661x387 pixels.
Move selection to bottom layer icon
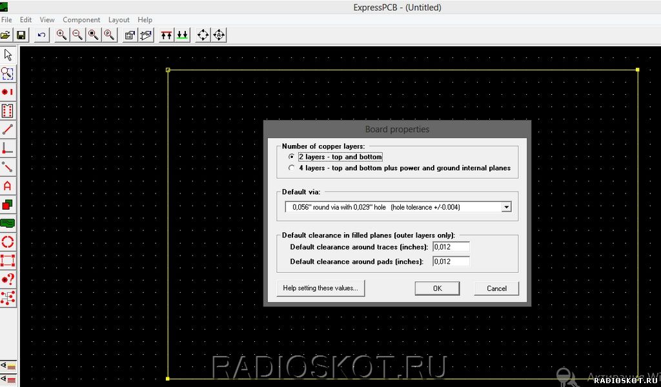[x=183, y=35]
